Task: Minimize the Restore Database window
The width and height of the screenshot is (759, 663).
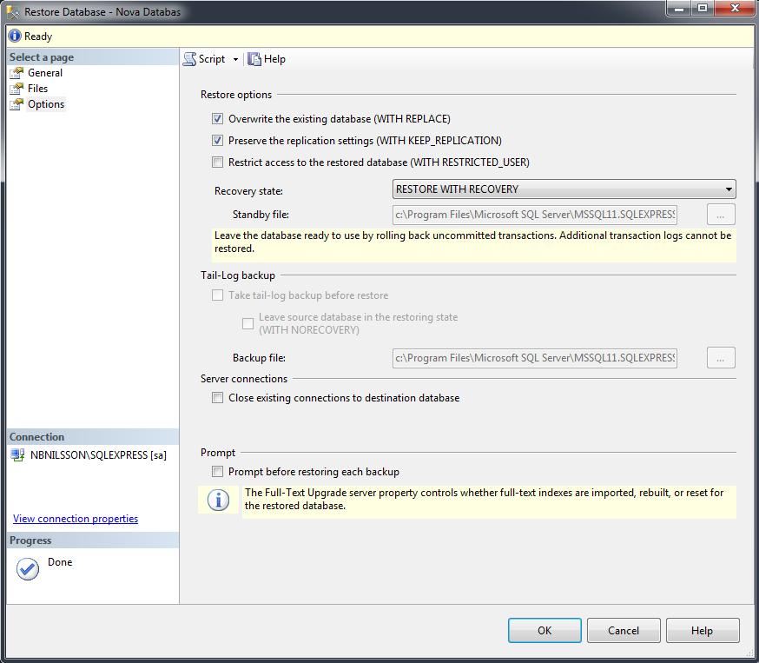Action: click(679, 8)
